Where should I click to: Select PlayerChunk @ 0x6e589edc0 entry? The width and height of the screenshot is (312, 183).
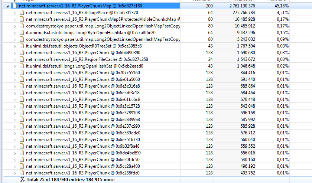point(83,133)
